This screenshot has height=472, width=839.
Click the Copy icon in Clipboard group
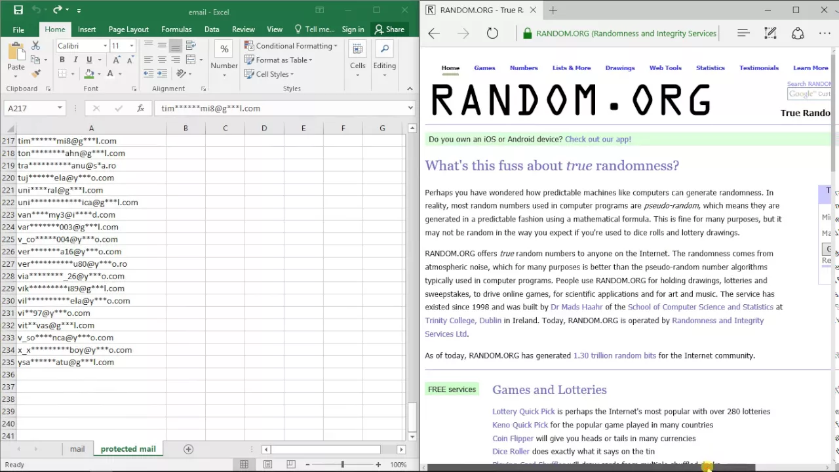(x=35, y=60)
